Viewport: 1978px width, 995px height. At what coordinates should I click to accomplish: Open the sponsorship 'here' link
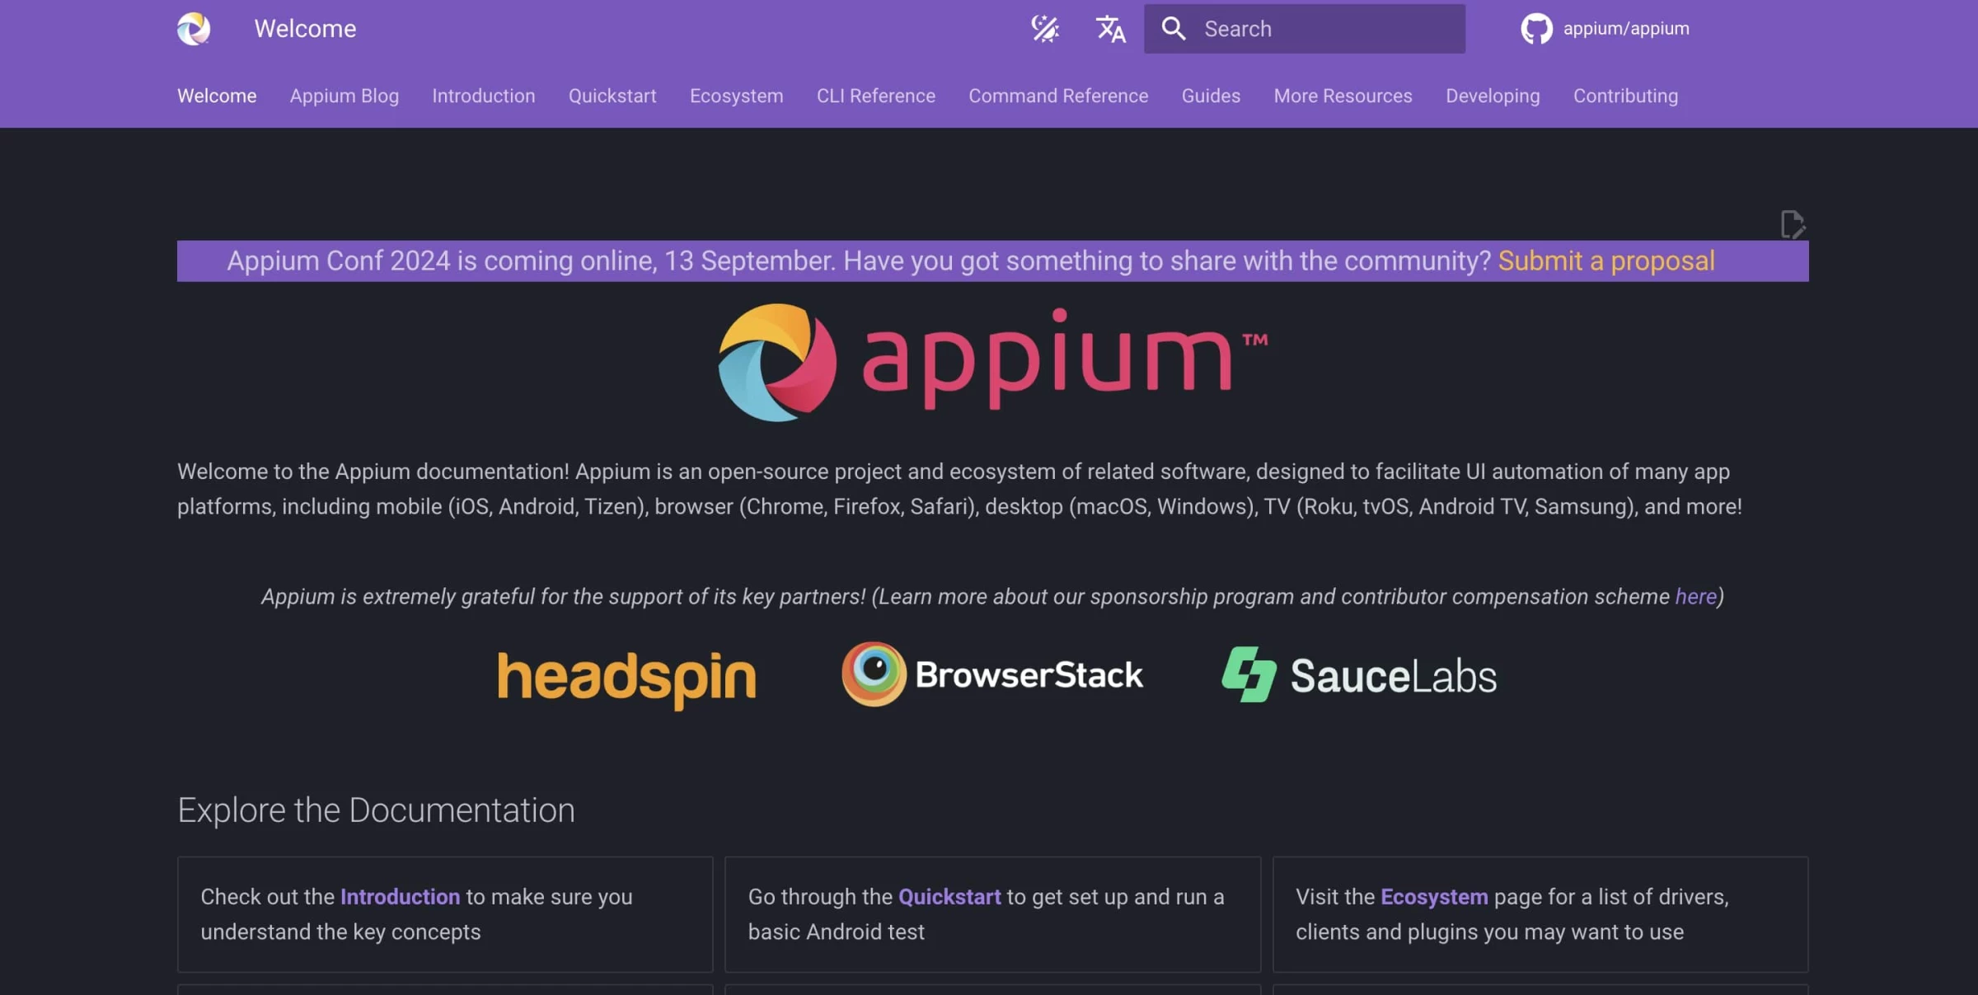[1695, 596]
